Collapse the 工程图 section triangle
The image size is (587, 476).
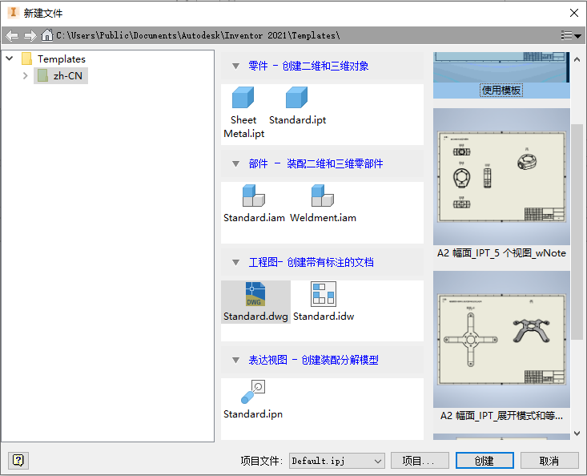(235, 263)
